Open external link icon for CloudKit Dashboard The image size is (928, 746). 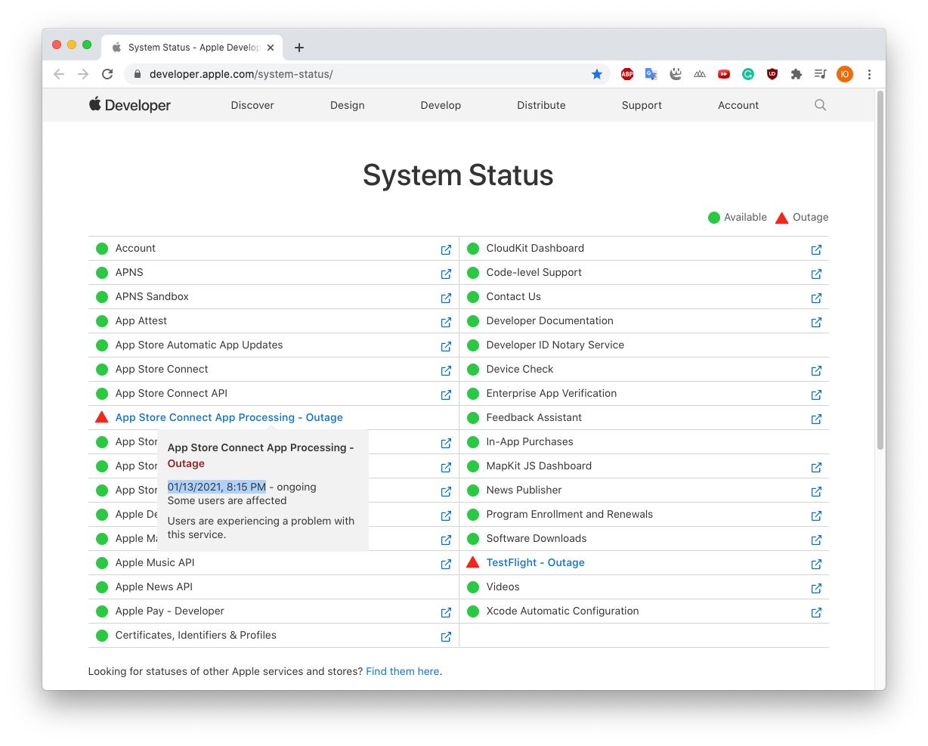(x=816, y=249)
